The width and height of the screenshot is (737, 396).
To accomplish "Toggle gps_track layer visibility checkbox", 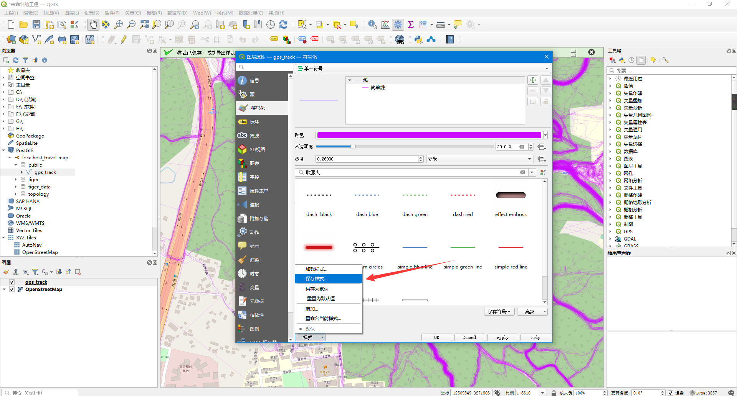I will pyautogui.click(x=12, y=282).
